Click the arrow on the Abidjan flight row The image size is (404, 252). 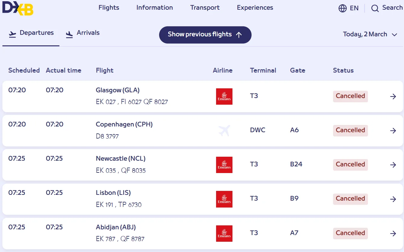click(x=393, y=234)
